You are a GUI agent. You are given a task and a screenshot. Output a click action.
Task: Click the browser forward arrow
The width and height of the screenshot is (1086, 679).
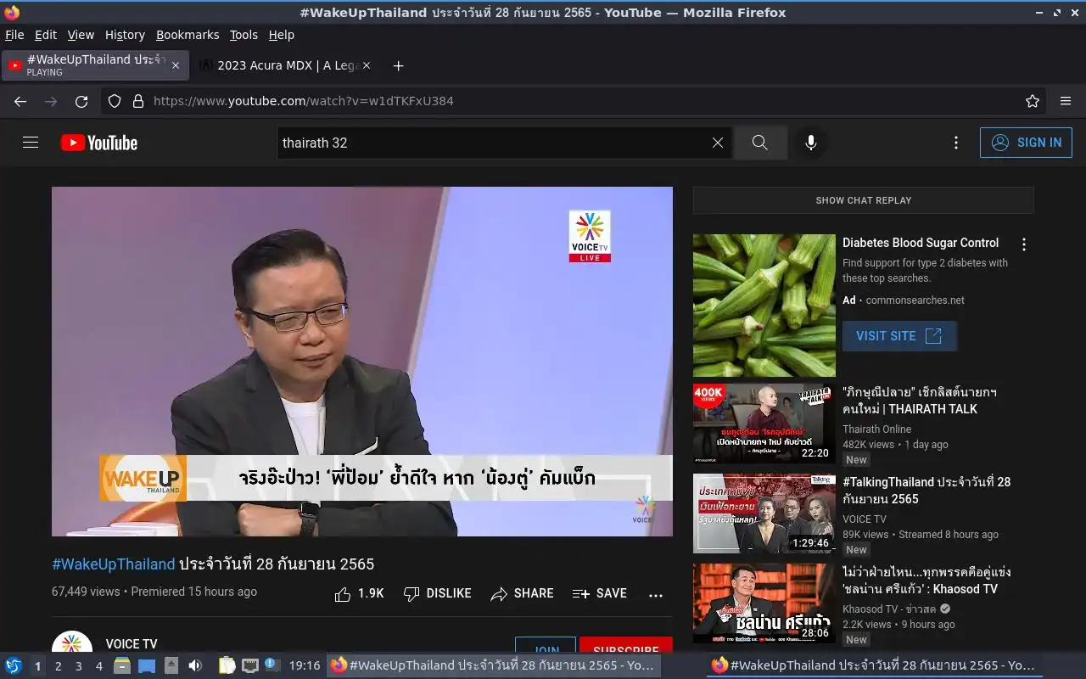coord(51,101)
